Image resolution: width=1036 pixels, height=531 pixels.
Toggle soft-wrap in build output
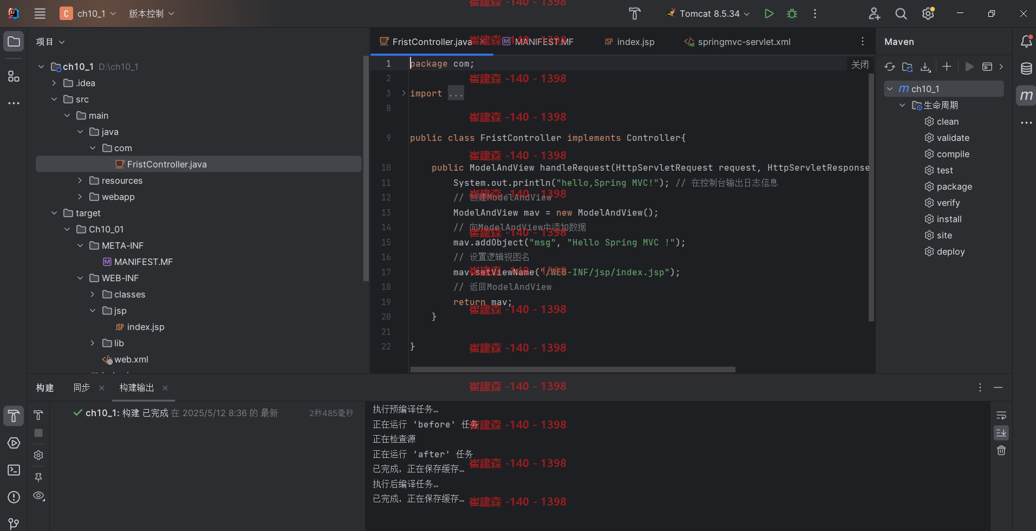pyautogui.click(x=1001, y=416)
